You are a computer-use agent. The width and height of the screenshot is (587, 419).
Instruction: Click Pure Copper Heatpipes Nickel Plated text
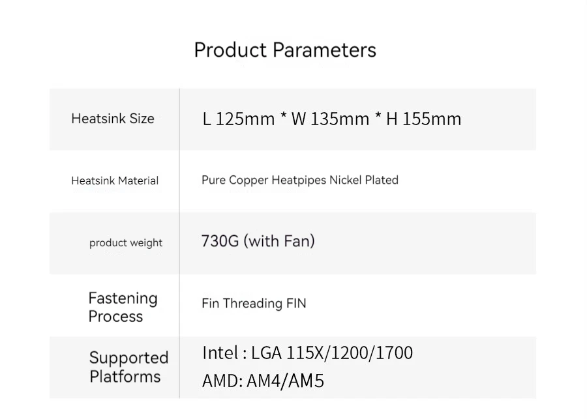click(x=299, y=180)
